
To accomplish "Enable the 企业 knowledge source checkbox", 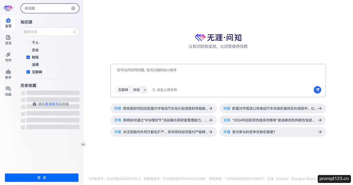I will coord(28,50).
